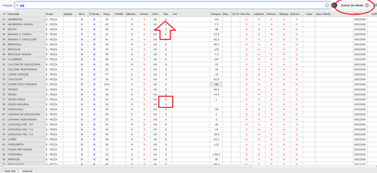Select the BERINGELA product row

26,44
